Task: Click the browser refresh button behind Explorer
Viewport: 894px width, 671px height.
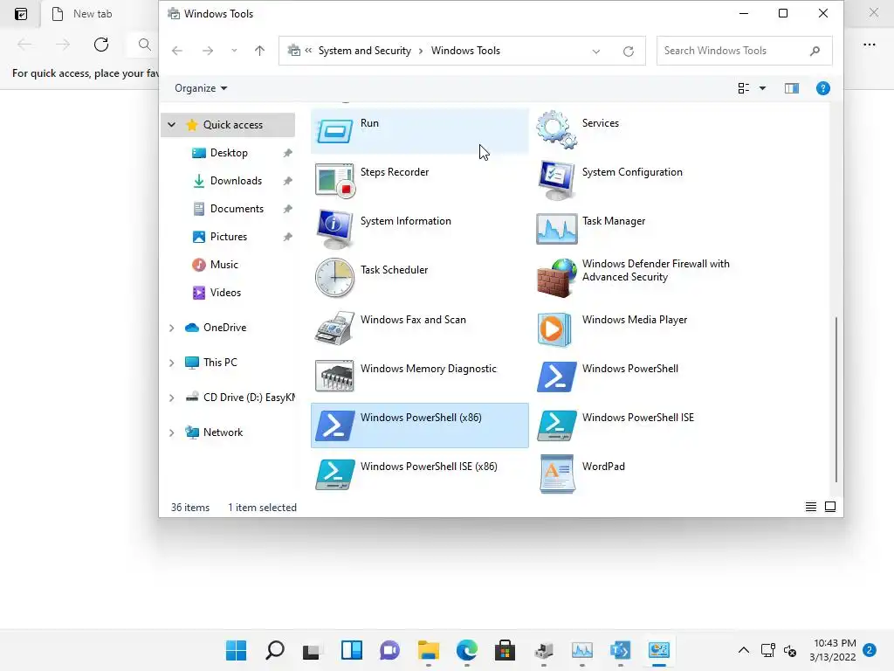Action: coord(101,45)
